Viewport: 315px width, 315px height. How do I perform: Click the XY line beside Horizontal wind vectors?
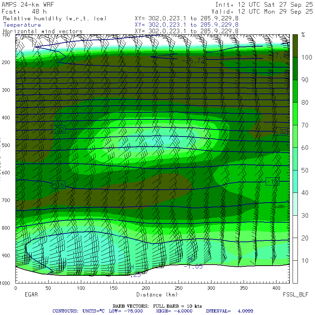[x=187, y=31]
